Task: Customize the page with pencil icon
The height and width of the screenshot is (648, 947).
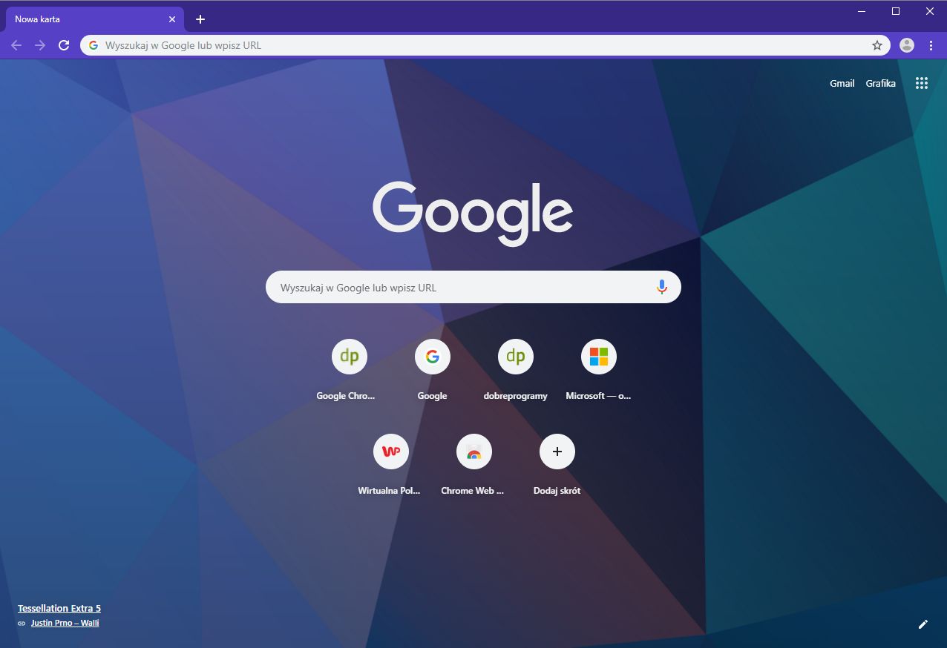Action: click(x=923, y=624)
